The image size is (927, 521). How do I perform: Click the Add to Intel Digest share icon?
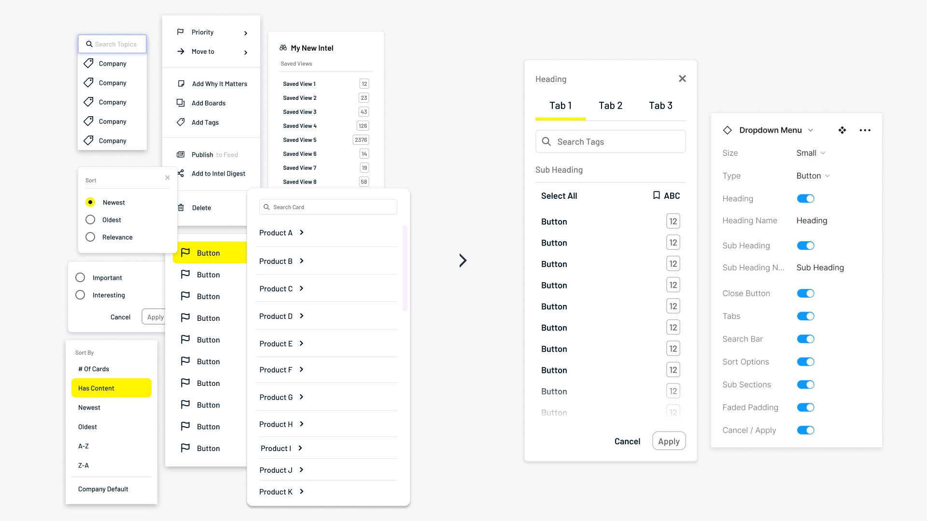click(x=182, y=173)
